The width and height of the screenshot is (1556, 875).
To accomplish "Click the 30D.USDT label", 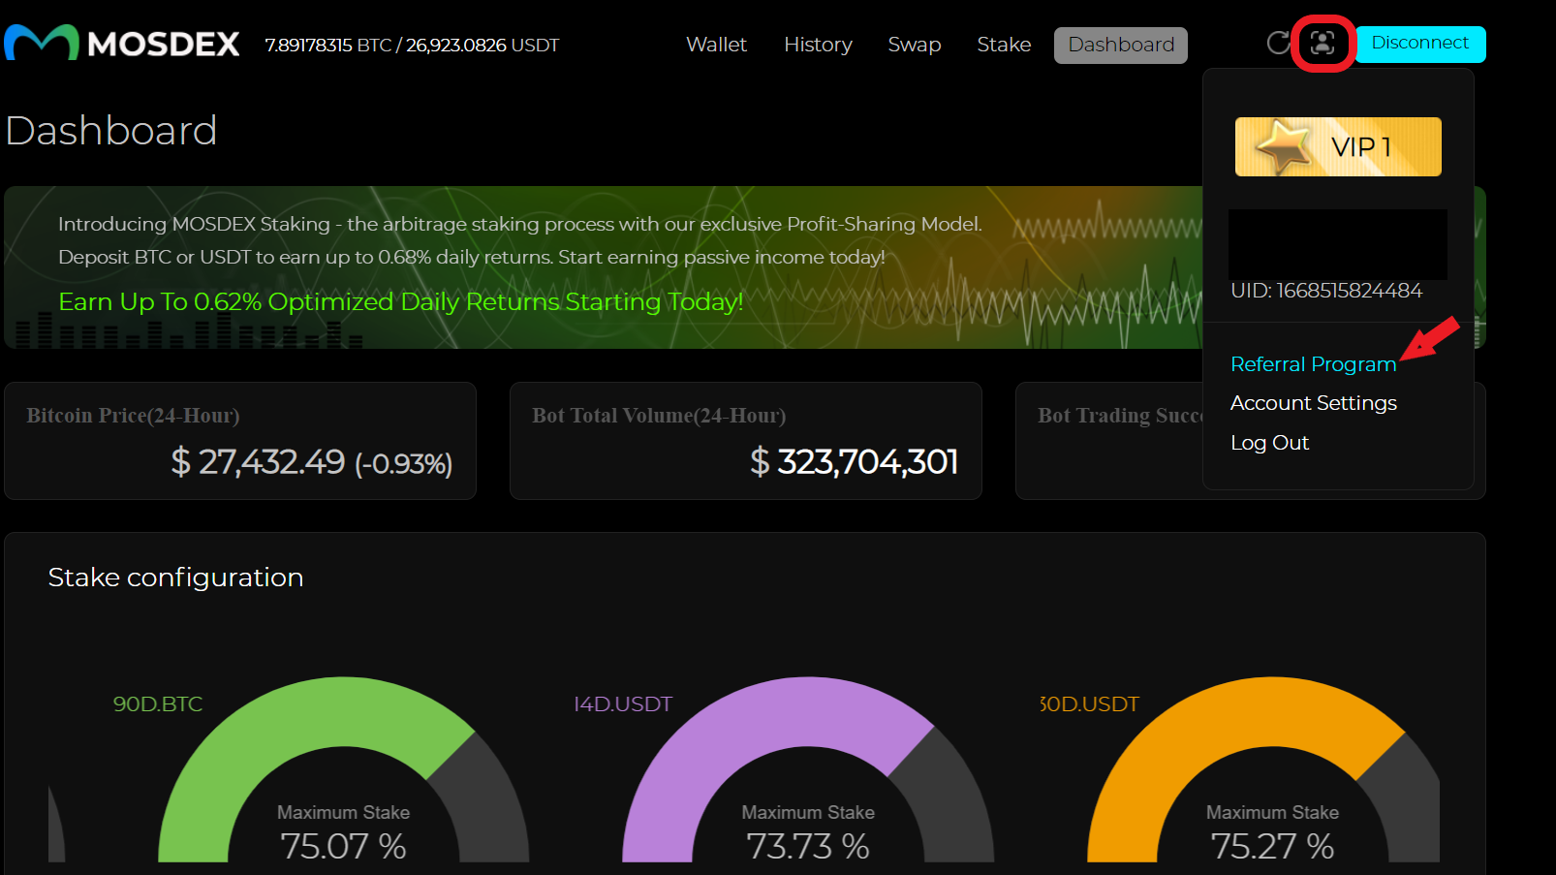I will click(1089, 704).
